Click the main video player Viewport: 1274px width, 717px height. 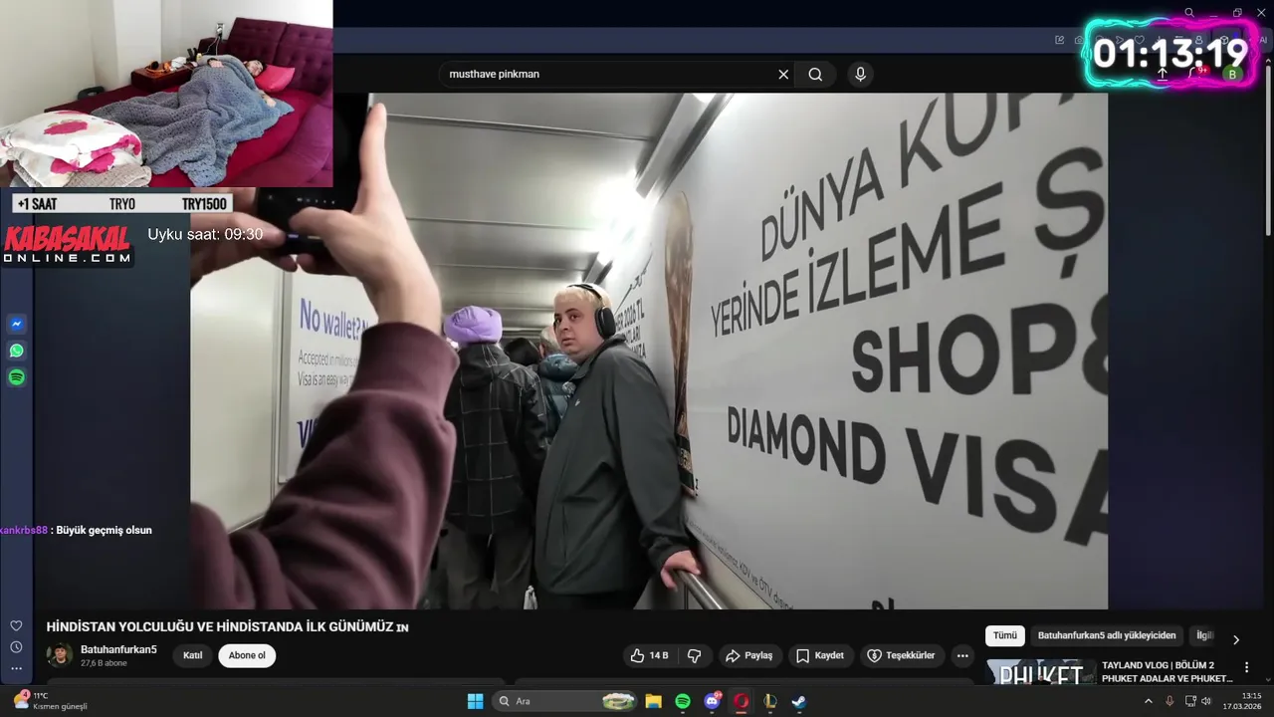tap(649, 351)
